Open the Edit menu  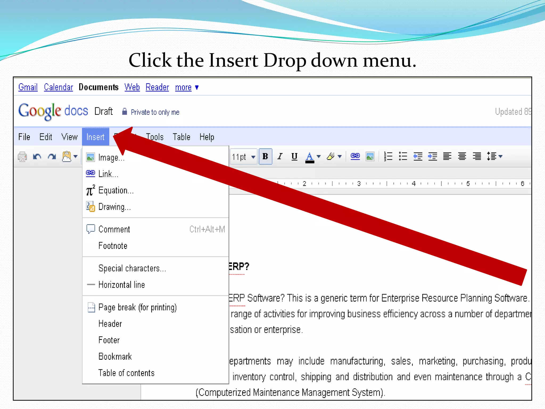46,137
